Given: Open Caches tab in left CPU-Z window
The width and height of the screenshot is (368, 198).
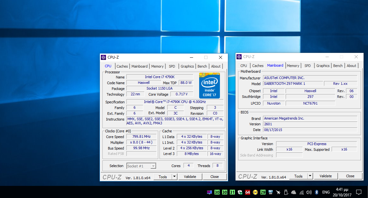Looking at the screenshot, I should [x=122, y=66].
